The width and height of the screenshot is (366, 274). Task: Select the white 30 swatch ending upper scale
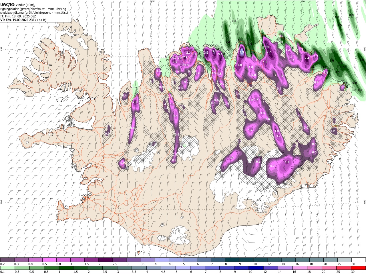coord(359,260)
